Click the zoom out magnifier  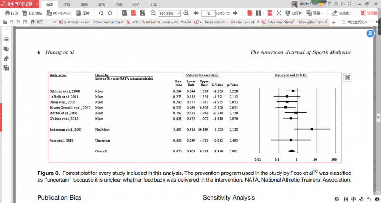(x=150, y=13)
